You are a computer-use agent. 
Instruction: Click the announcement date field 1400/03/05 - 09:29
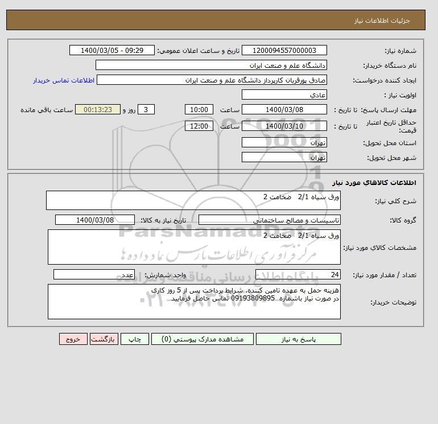111,50
